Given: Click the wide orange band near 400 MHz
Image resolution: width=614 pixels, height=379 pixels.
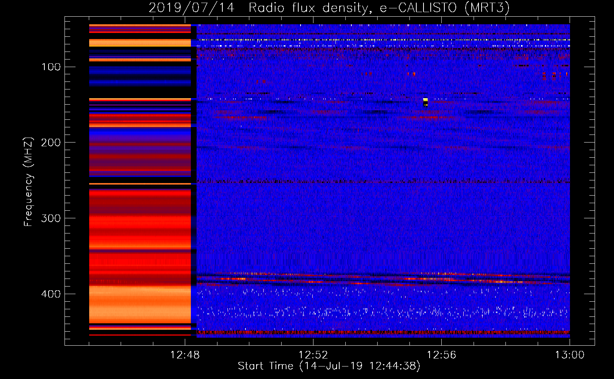Looking at the screenshot, I should point(140,304).
